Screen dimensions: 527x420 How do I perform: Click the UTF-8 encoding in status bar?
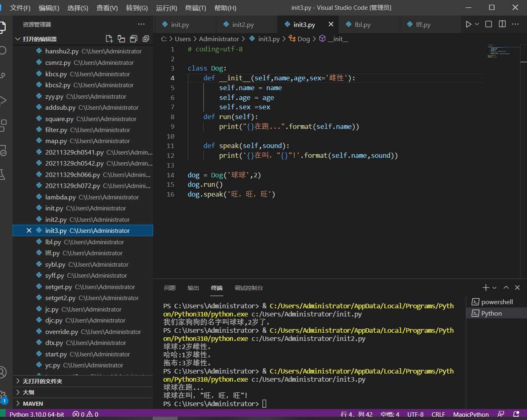click(415, 414)
